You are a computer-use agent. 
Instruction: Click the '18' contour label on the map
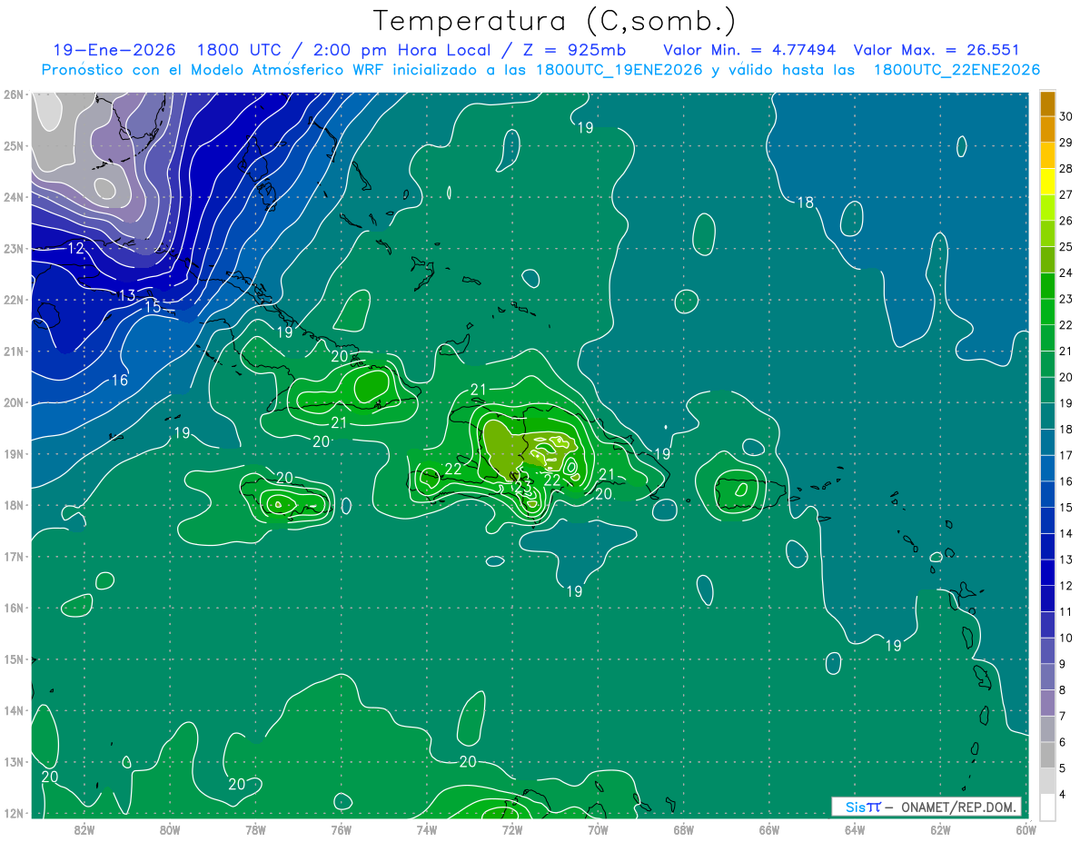(x=806, y=203)
